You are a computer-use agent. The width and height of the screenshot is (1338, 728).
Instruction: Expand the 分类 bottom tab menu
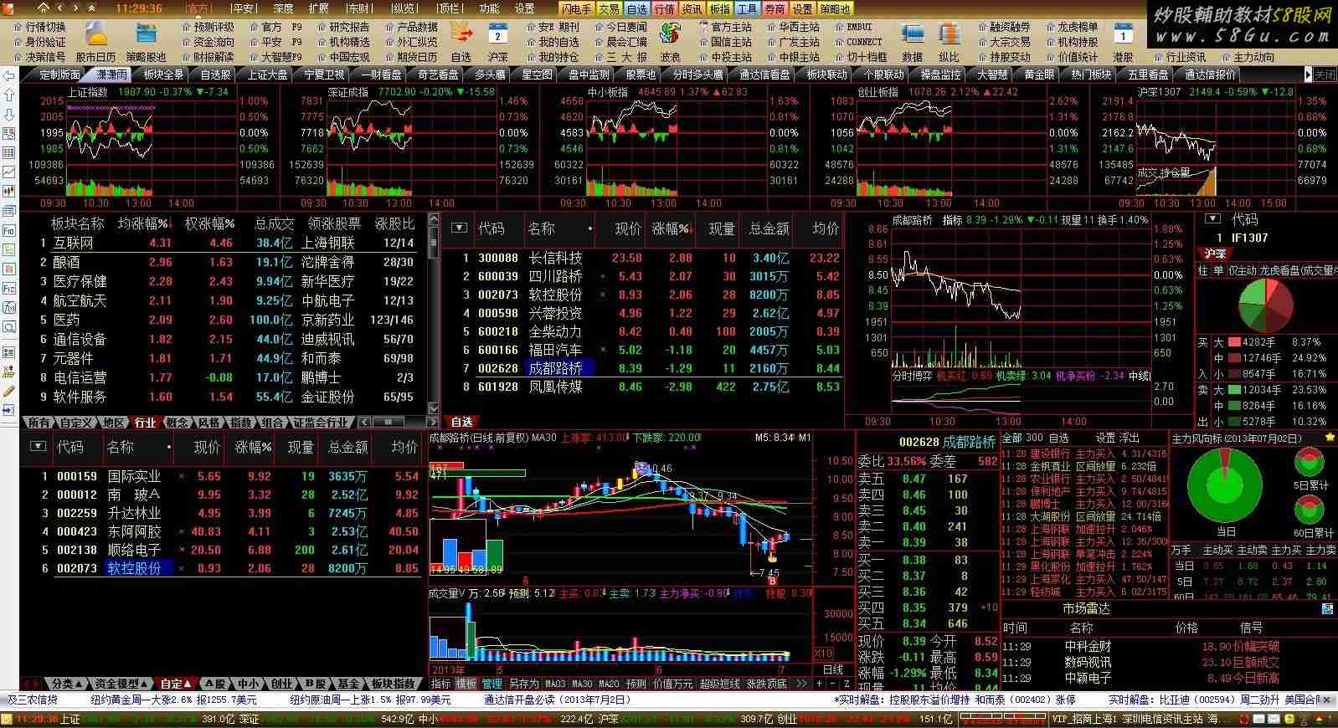[67, 684]
